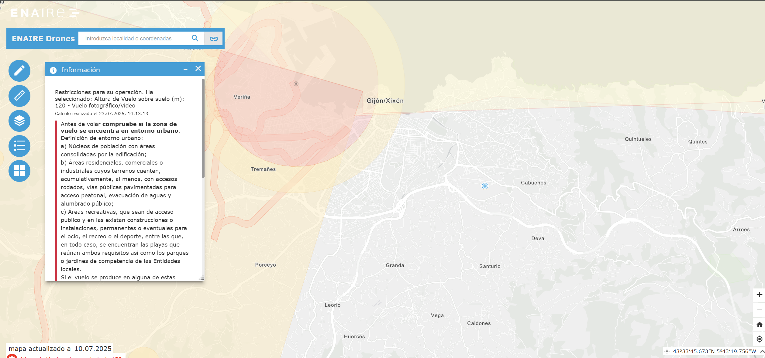This screenshot has height=358, width=765.
Task: Click the magnifier search icon
Action: coord(195,38)
